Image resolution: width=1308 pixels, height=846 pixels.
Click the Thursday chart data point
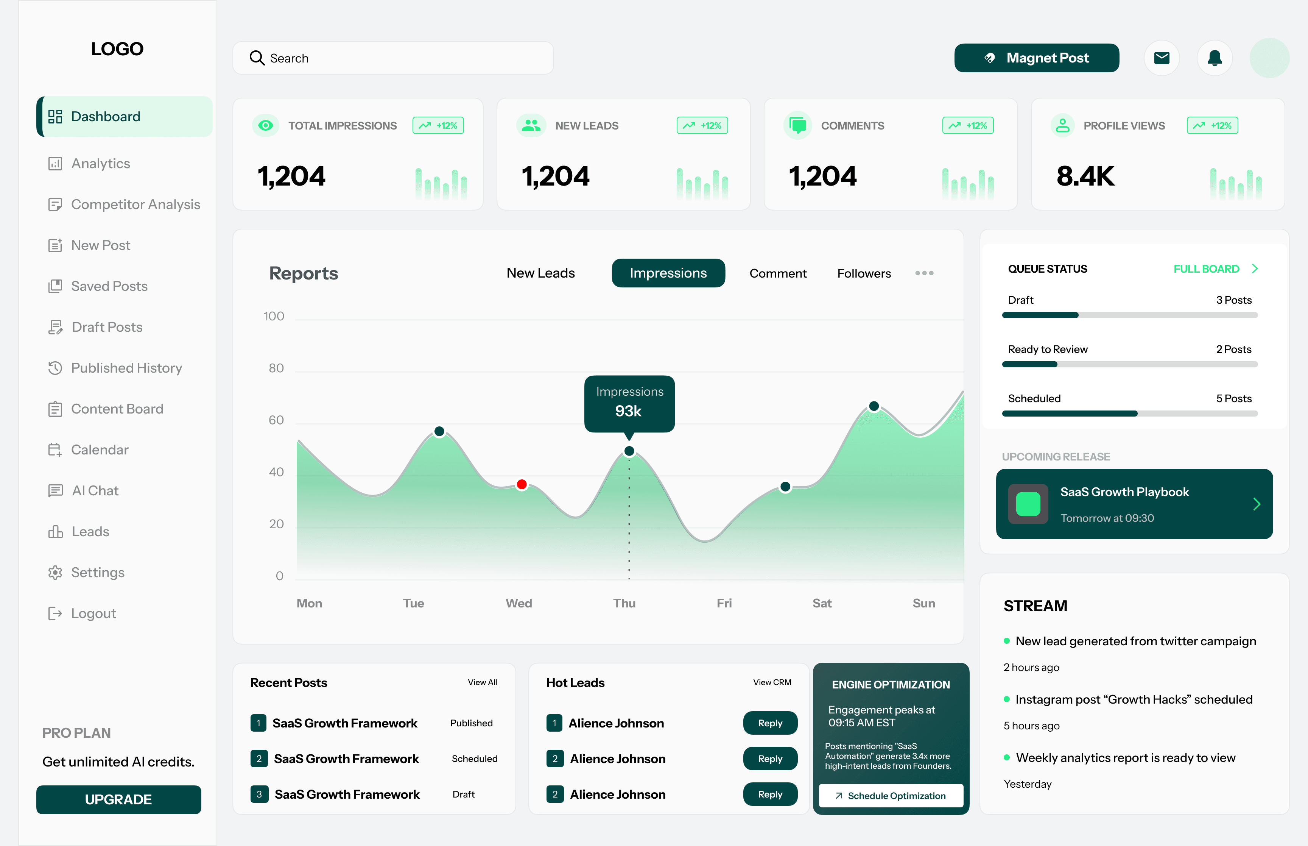[x=629, y=451]
